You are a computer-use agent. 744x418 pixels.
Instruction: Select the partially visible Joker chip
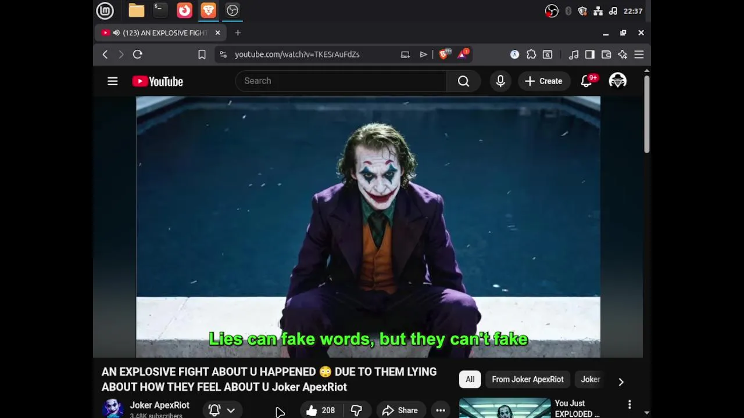point(591,380)
